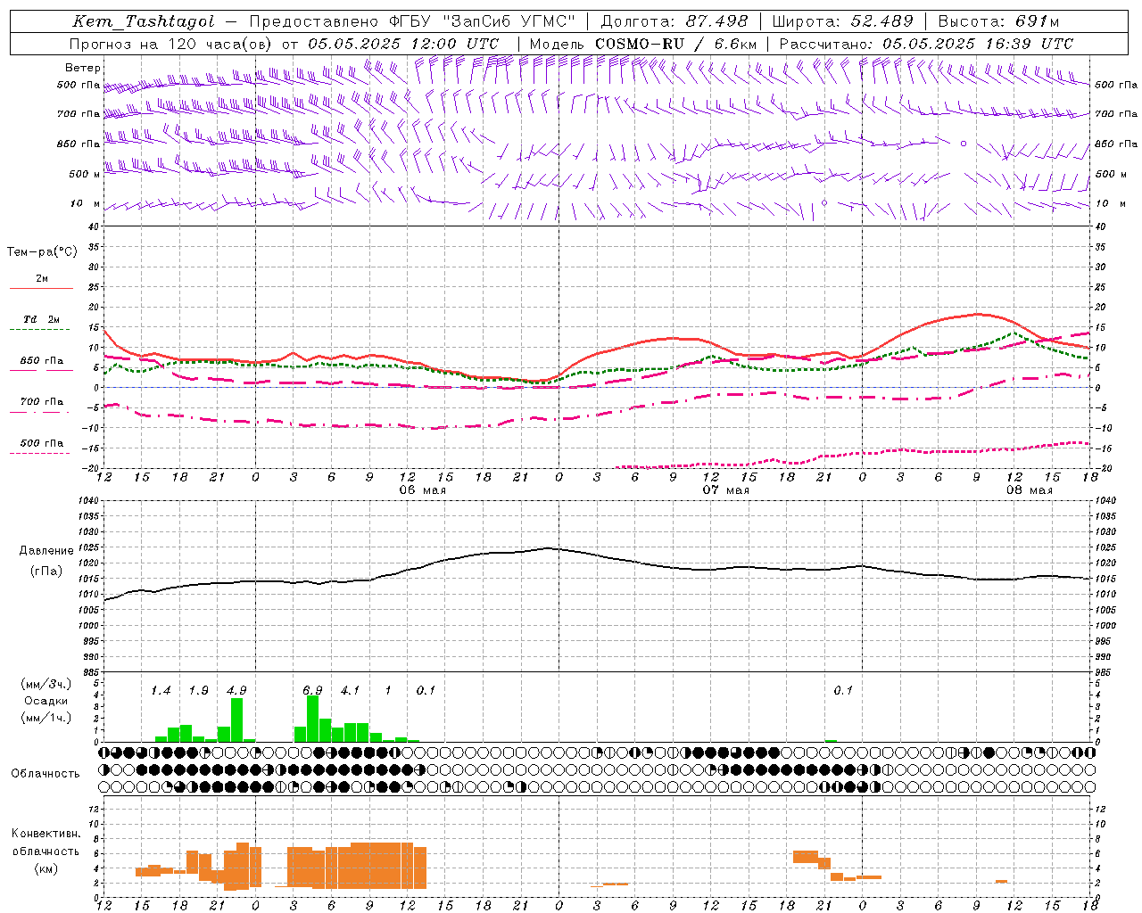
Task: Click the 1.4 precipitation total value
Action: (161, 691)
